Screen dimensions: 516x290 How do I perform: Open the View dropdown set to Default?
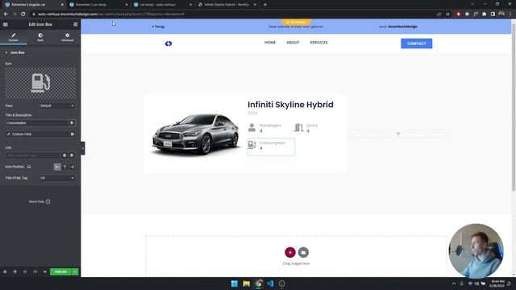57,106
